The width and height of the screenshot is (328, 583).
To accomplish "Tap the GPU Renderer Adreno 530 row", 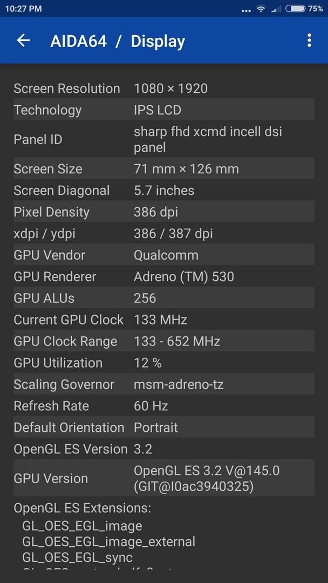I will (x=164, y=276).
